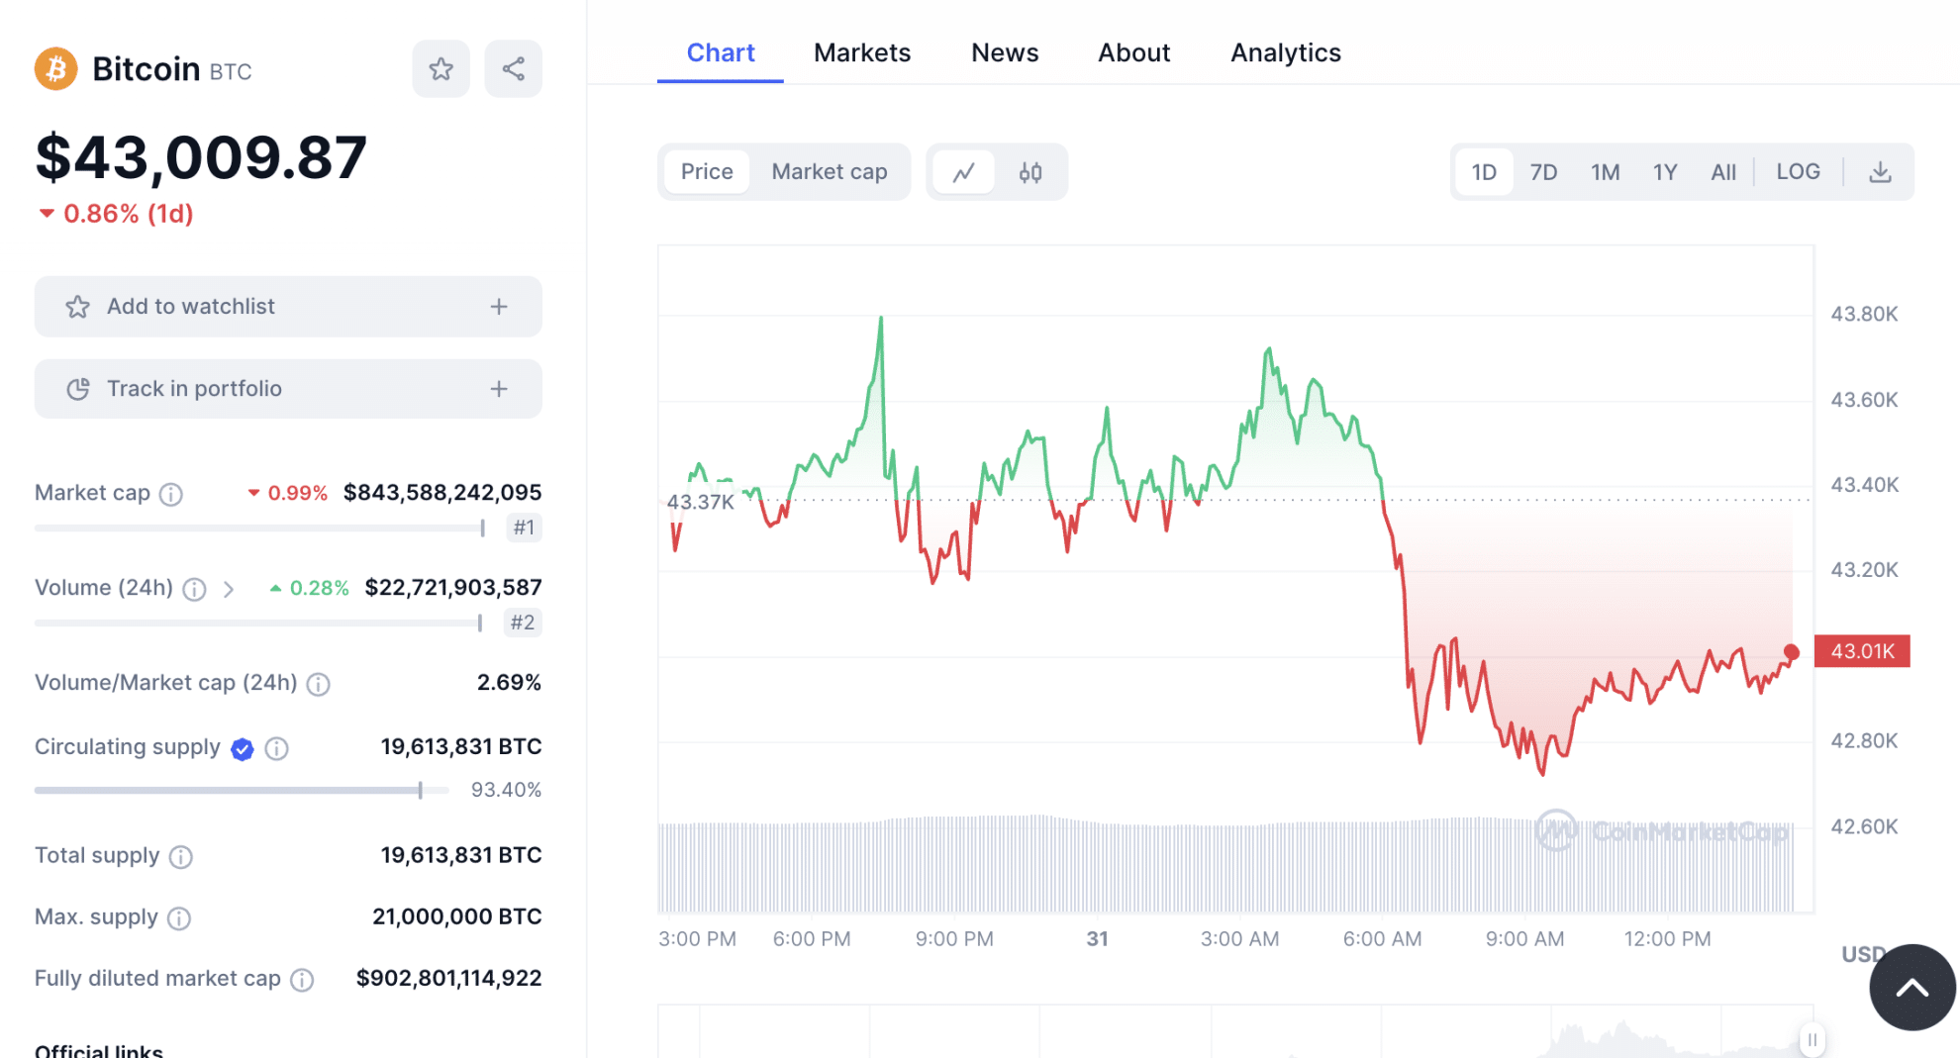The image size is (1960, 1058).
Task: Open the About tab
Action: 1134,52
